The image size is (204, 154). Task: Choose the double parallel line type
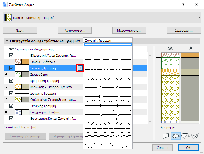point(108,83)
